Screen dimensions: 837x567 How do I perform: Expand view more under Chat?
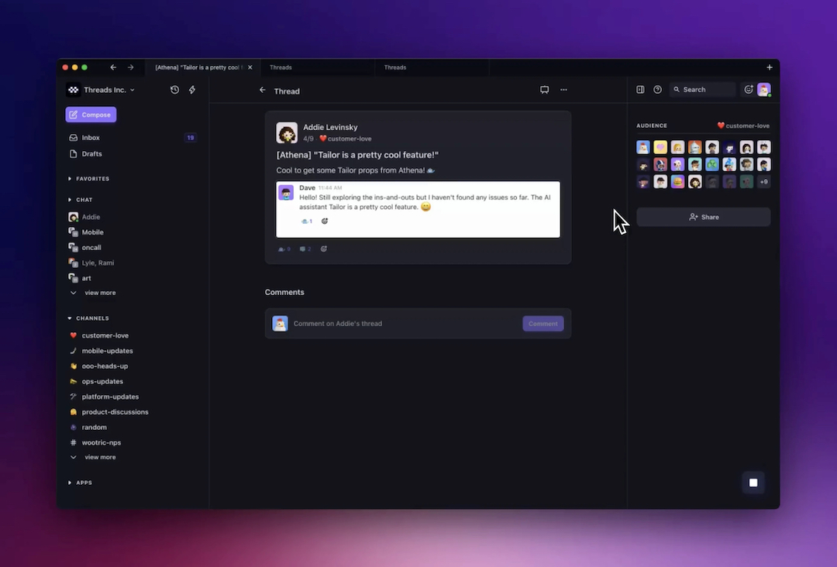point(99,293)
